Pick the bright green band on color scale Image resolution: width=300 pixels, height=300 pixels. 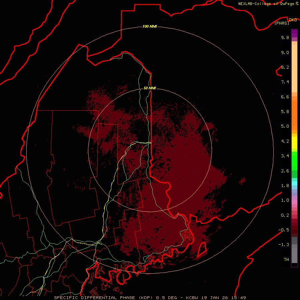click(x=294, y=161)
